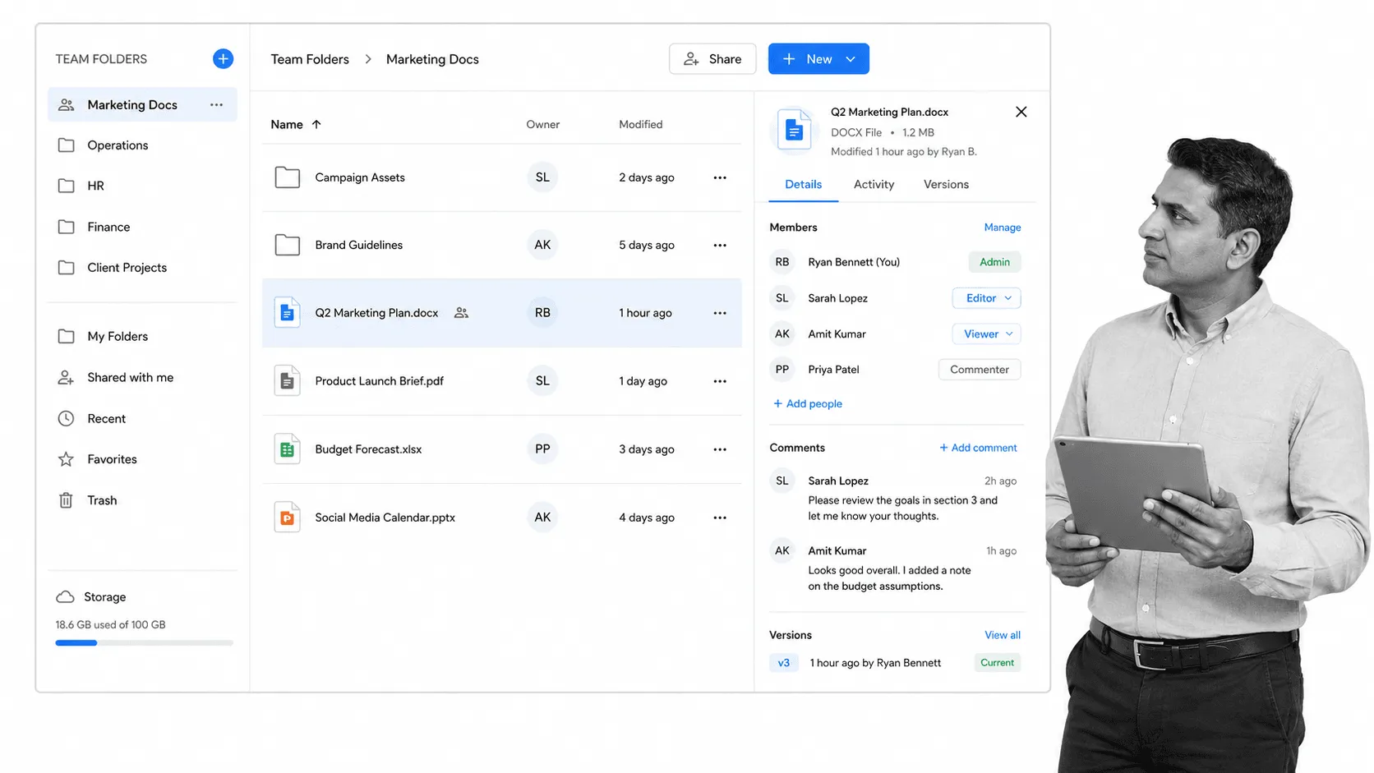The image size is (1374, 773).
Task: Click View all under Versions
Action: click(1003, 635)
